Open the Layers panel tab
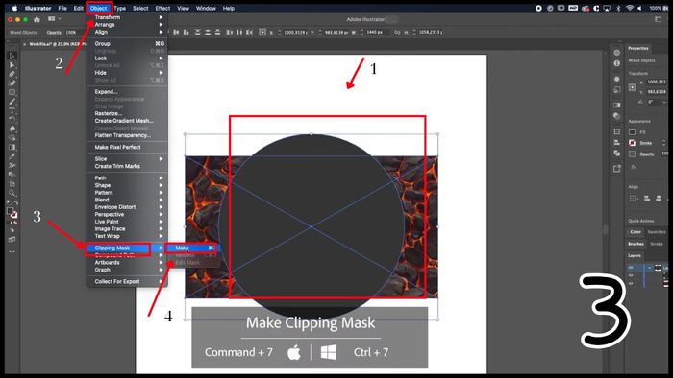This screenshot has height=378, width=673. point(635,255)
